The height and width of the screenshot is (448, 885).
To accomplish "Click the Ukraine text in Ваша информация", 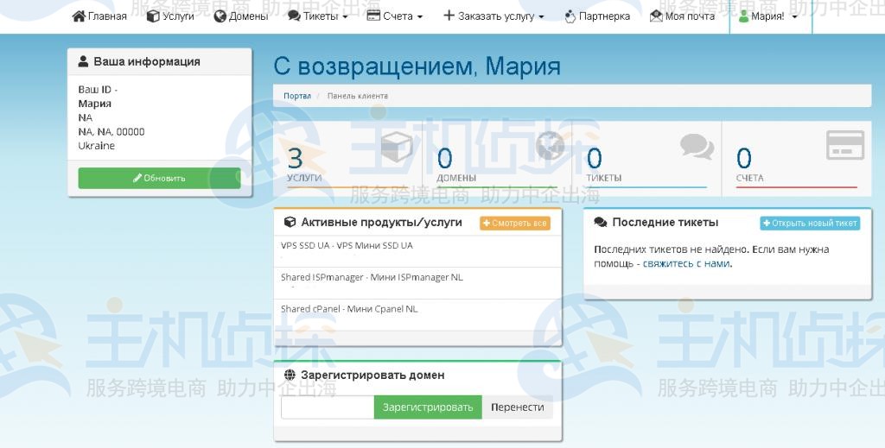I will tap(97, 145).
